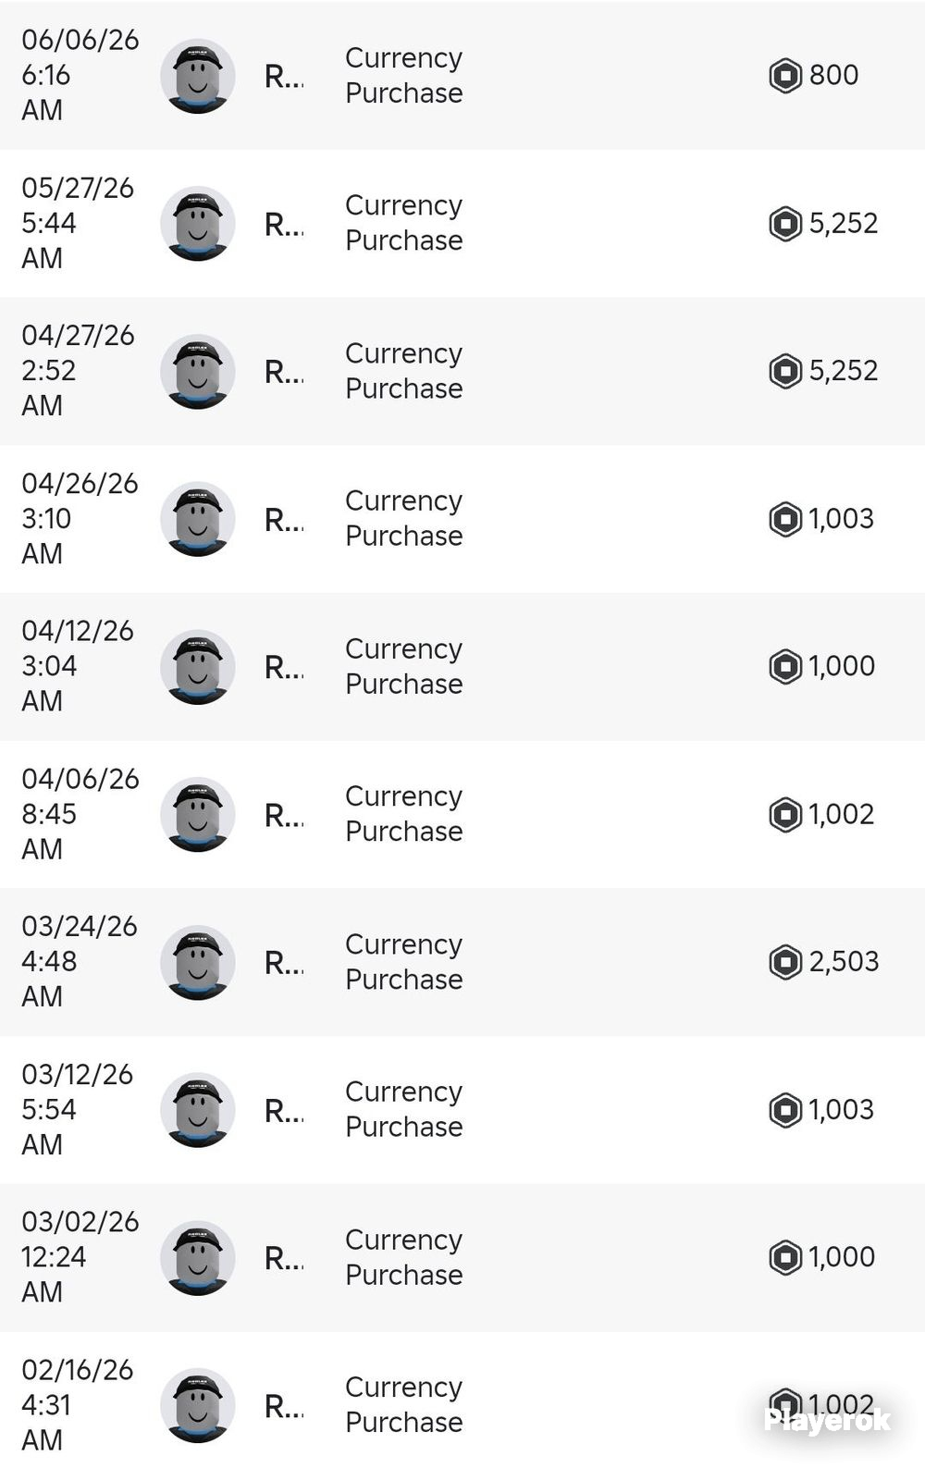Open the avatar in the 04/27/26 row
The image size is (925, 1468).
pos(197,371)
